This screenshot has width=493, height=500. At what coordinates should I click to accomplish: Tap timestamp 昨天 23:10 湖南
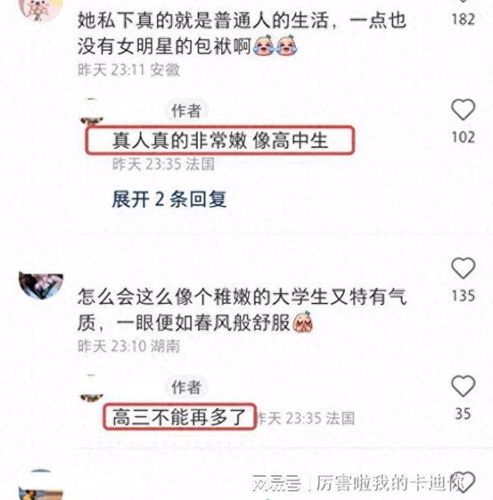click(129, 346)
